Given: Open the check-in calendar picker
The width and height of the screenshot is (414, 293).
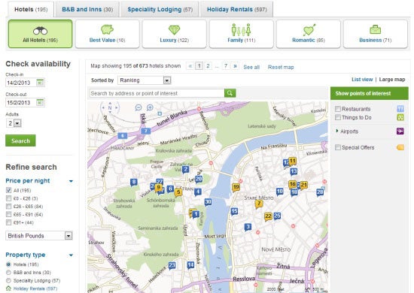Looking at the screenshot, I should (x=40, y=83).
